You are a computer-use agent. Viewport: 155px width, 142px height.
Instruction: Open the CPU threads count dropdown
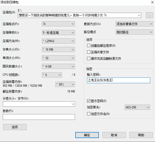pyautogui.click(x=52, y=75)
